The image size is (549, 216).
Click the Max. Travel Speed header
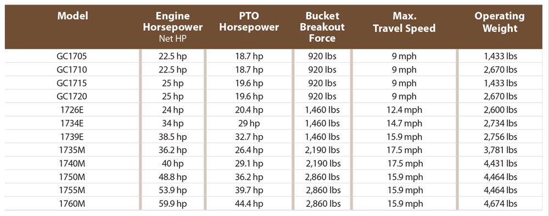tap(404, 22)
